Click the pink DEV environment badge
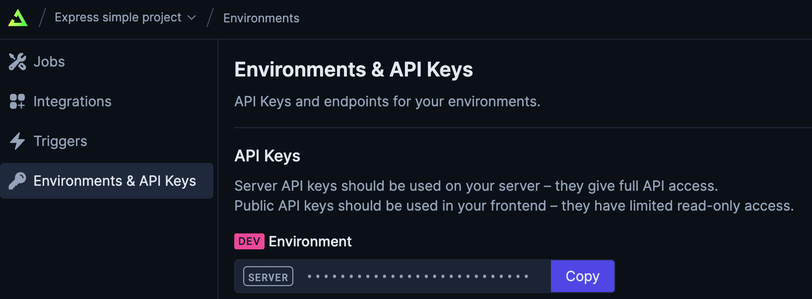This screenshot has width=812, height=299. point(249,241)
